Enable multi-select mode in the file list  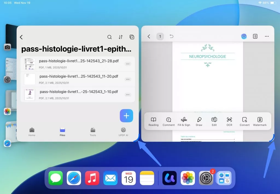pyautogui.click(x=132, y=37)
